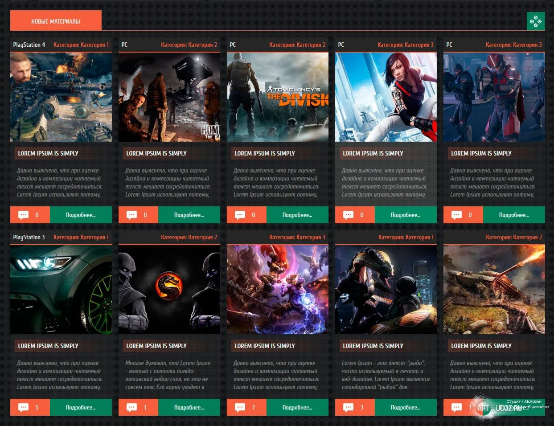Click comment count 5 on PlayStation 3 card
Image resolution: width=554 pixels, height=426 pixels.
tap(37, 407)
